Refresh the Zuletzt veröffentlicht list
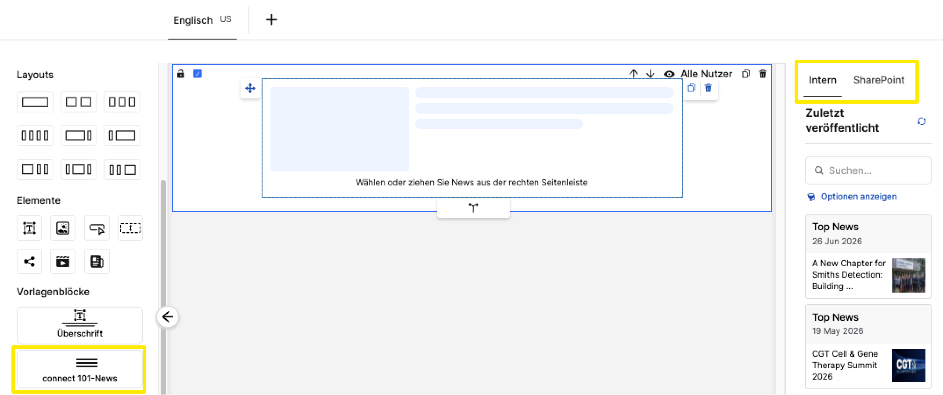943x395 pixels. (921, 121)
